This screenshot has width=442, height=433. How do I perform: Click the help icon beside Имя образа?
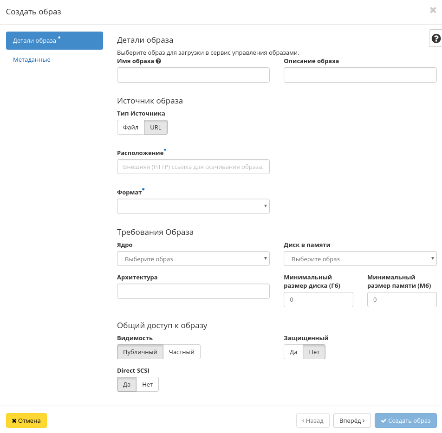(x=158, y=61)
